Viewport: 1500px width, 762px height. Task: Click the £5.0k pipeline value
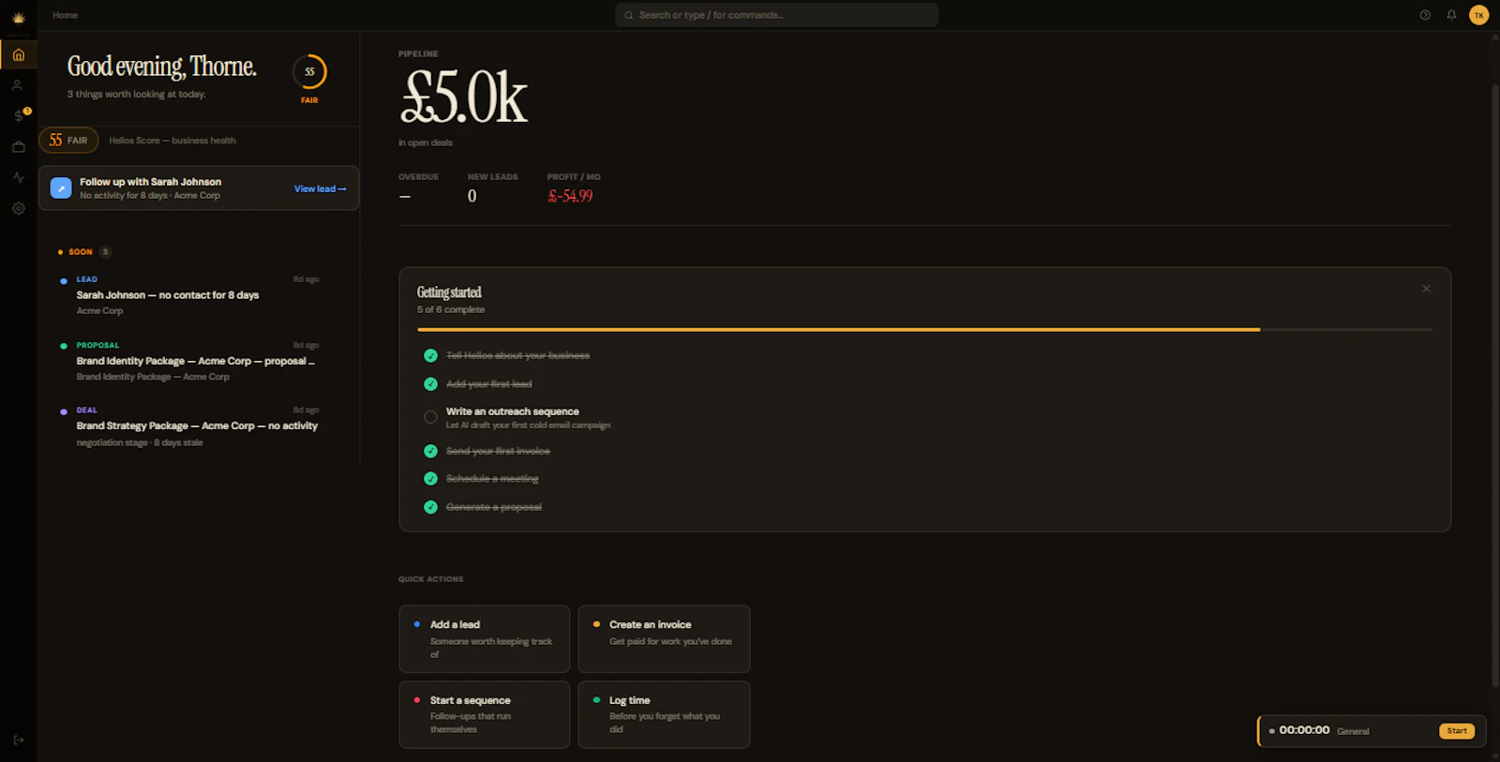(x=464, y=97)
